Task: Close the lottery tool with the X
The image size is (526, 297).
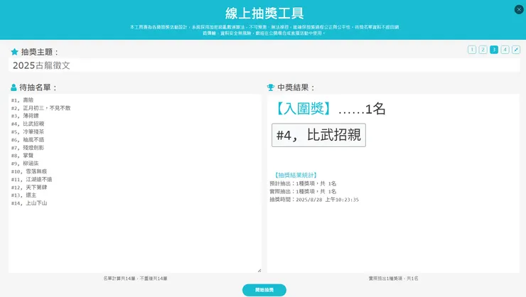Action: click(x=519, y=9)
